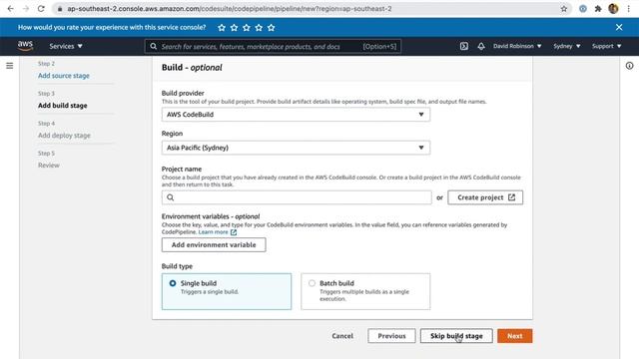Go to the AWS home logo
Image resolution: width=639 pixels, height=359 pixels.
point(25,46)
